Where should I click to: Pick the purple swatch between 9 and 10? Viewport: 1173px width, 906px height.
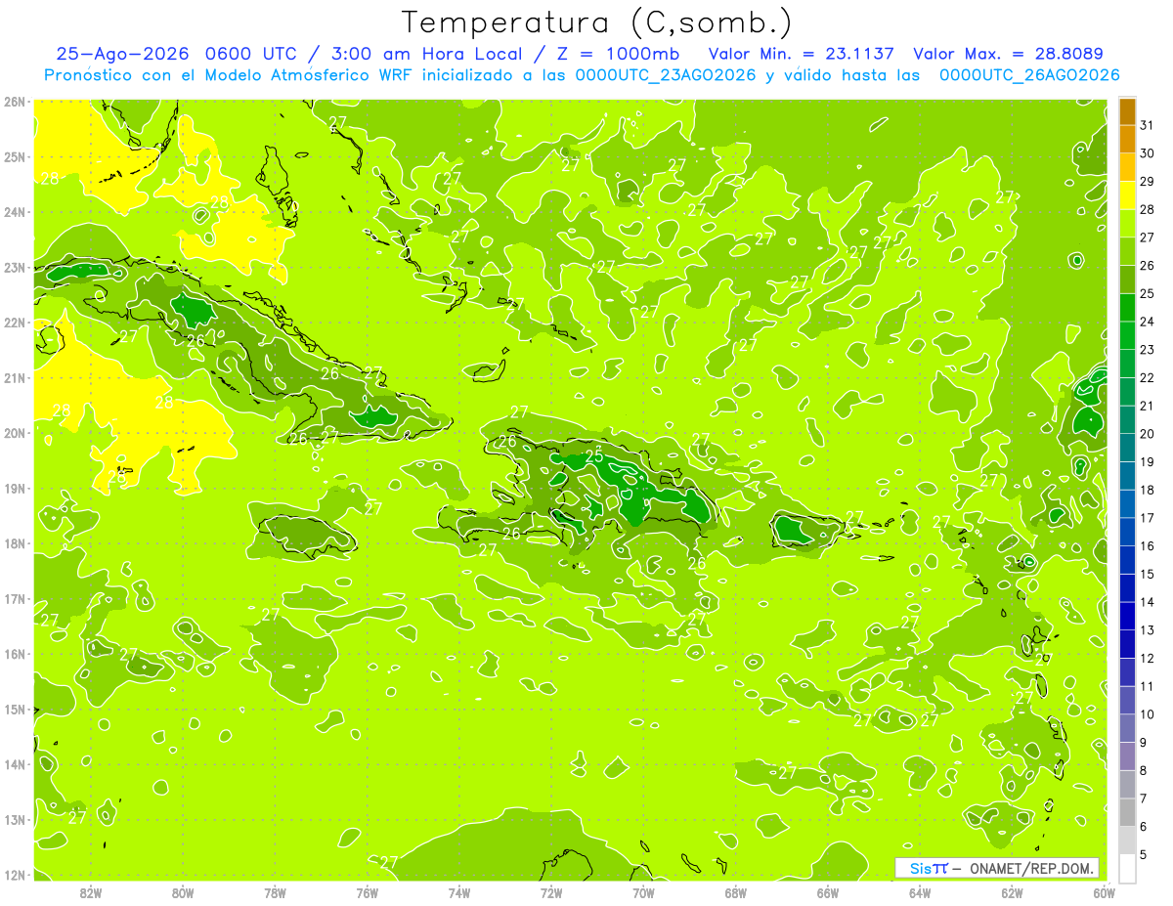point(1127,727)
